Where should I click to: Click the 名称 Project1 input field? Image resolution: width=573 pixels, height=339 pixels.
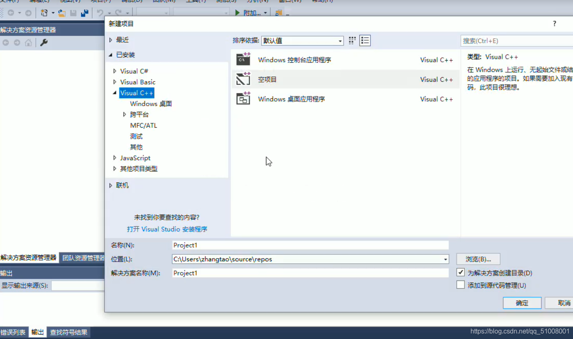310,245
